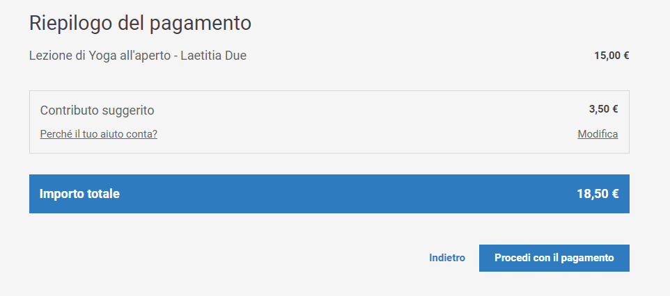The width and height of the screenshot is (670, 296).
Task: Select the Lezione di Yoga all'aperto item text
Action: click(x=101, y=56)
